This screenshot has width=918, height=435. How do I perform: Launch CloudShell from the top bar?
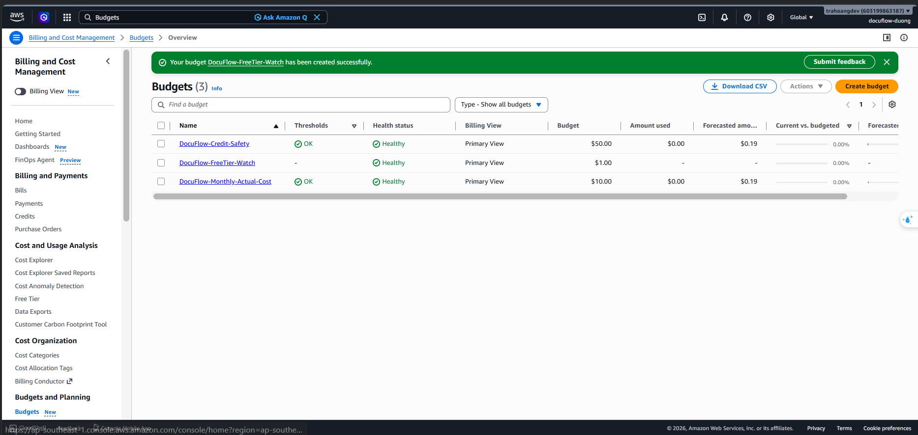(x=702, y=17)
